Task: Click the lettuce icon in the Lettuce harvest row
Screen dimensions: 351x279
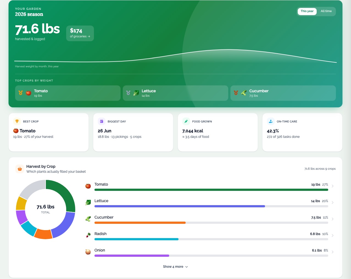Action: pyautogui.click(x=88, y=203)
